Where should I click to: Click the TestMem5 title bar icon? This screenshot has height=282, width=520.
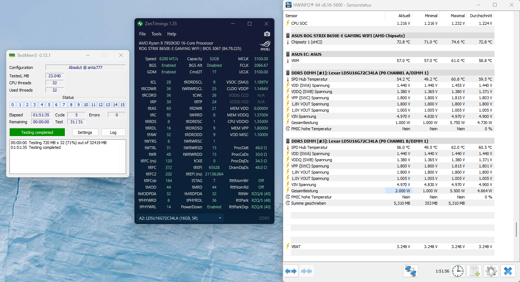pos(12,55)
